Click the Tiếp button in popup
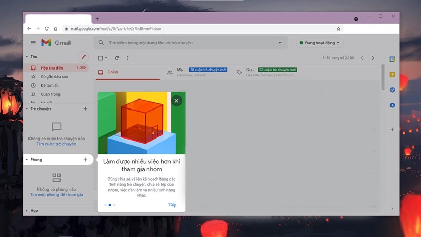The width and height of the screenshot is (421, 237). click(172, 205)
